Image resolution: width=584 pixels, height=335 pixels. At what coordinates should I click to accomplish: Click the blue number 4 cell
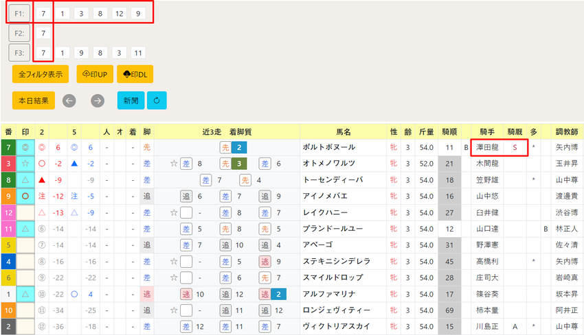(x=8, y=262)
